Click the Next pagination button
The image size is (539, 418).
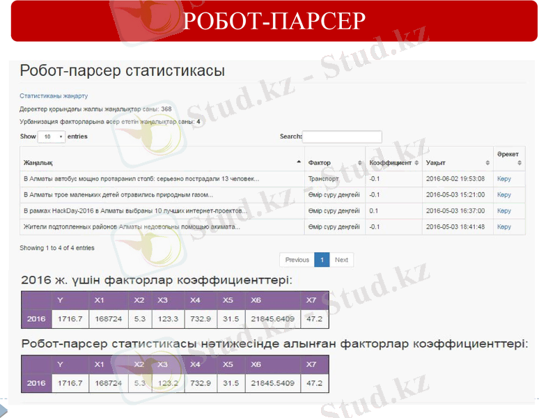click(341, 260)
